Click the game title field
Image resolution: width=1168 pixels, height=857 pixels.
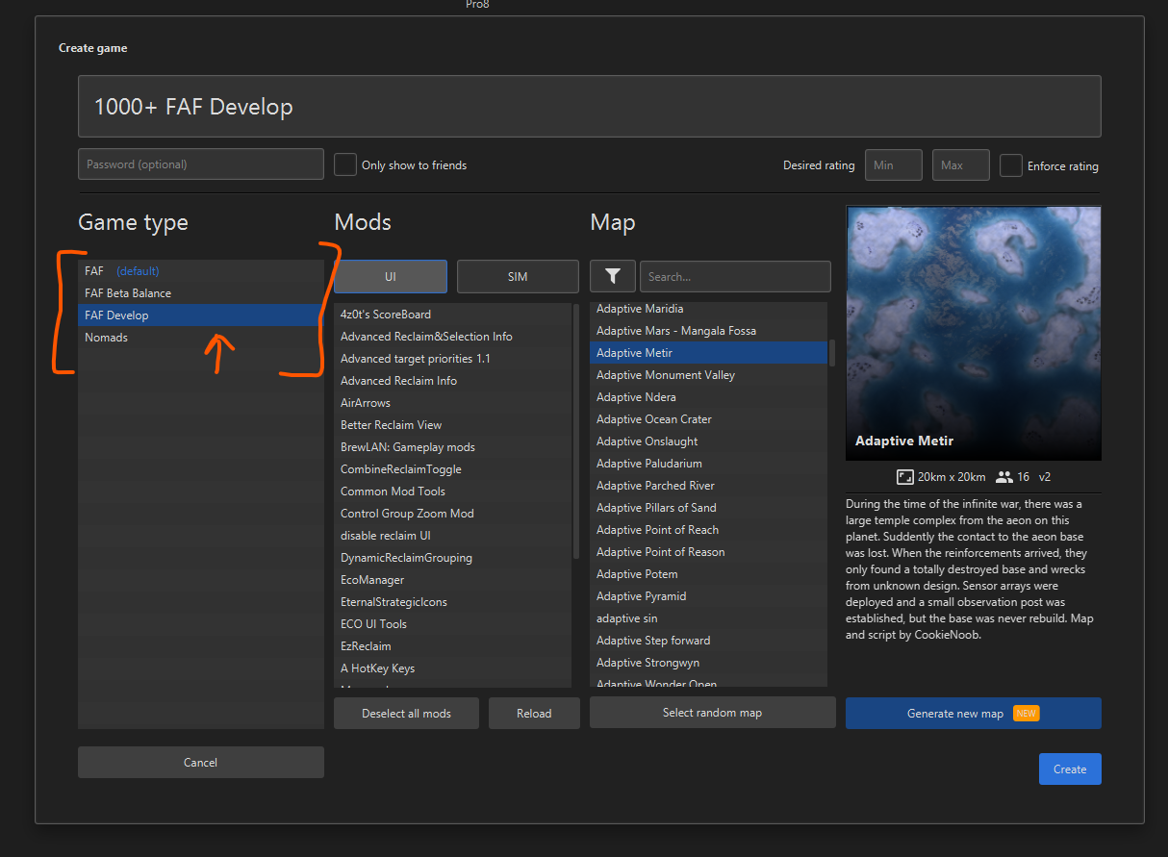590,106
